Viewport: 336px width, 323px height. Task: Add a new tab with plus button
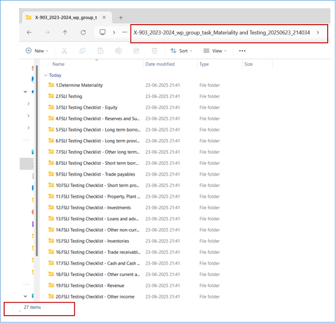(x=121, y=17)
